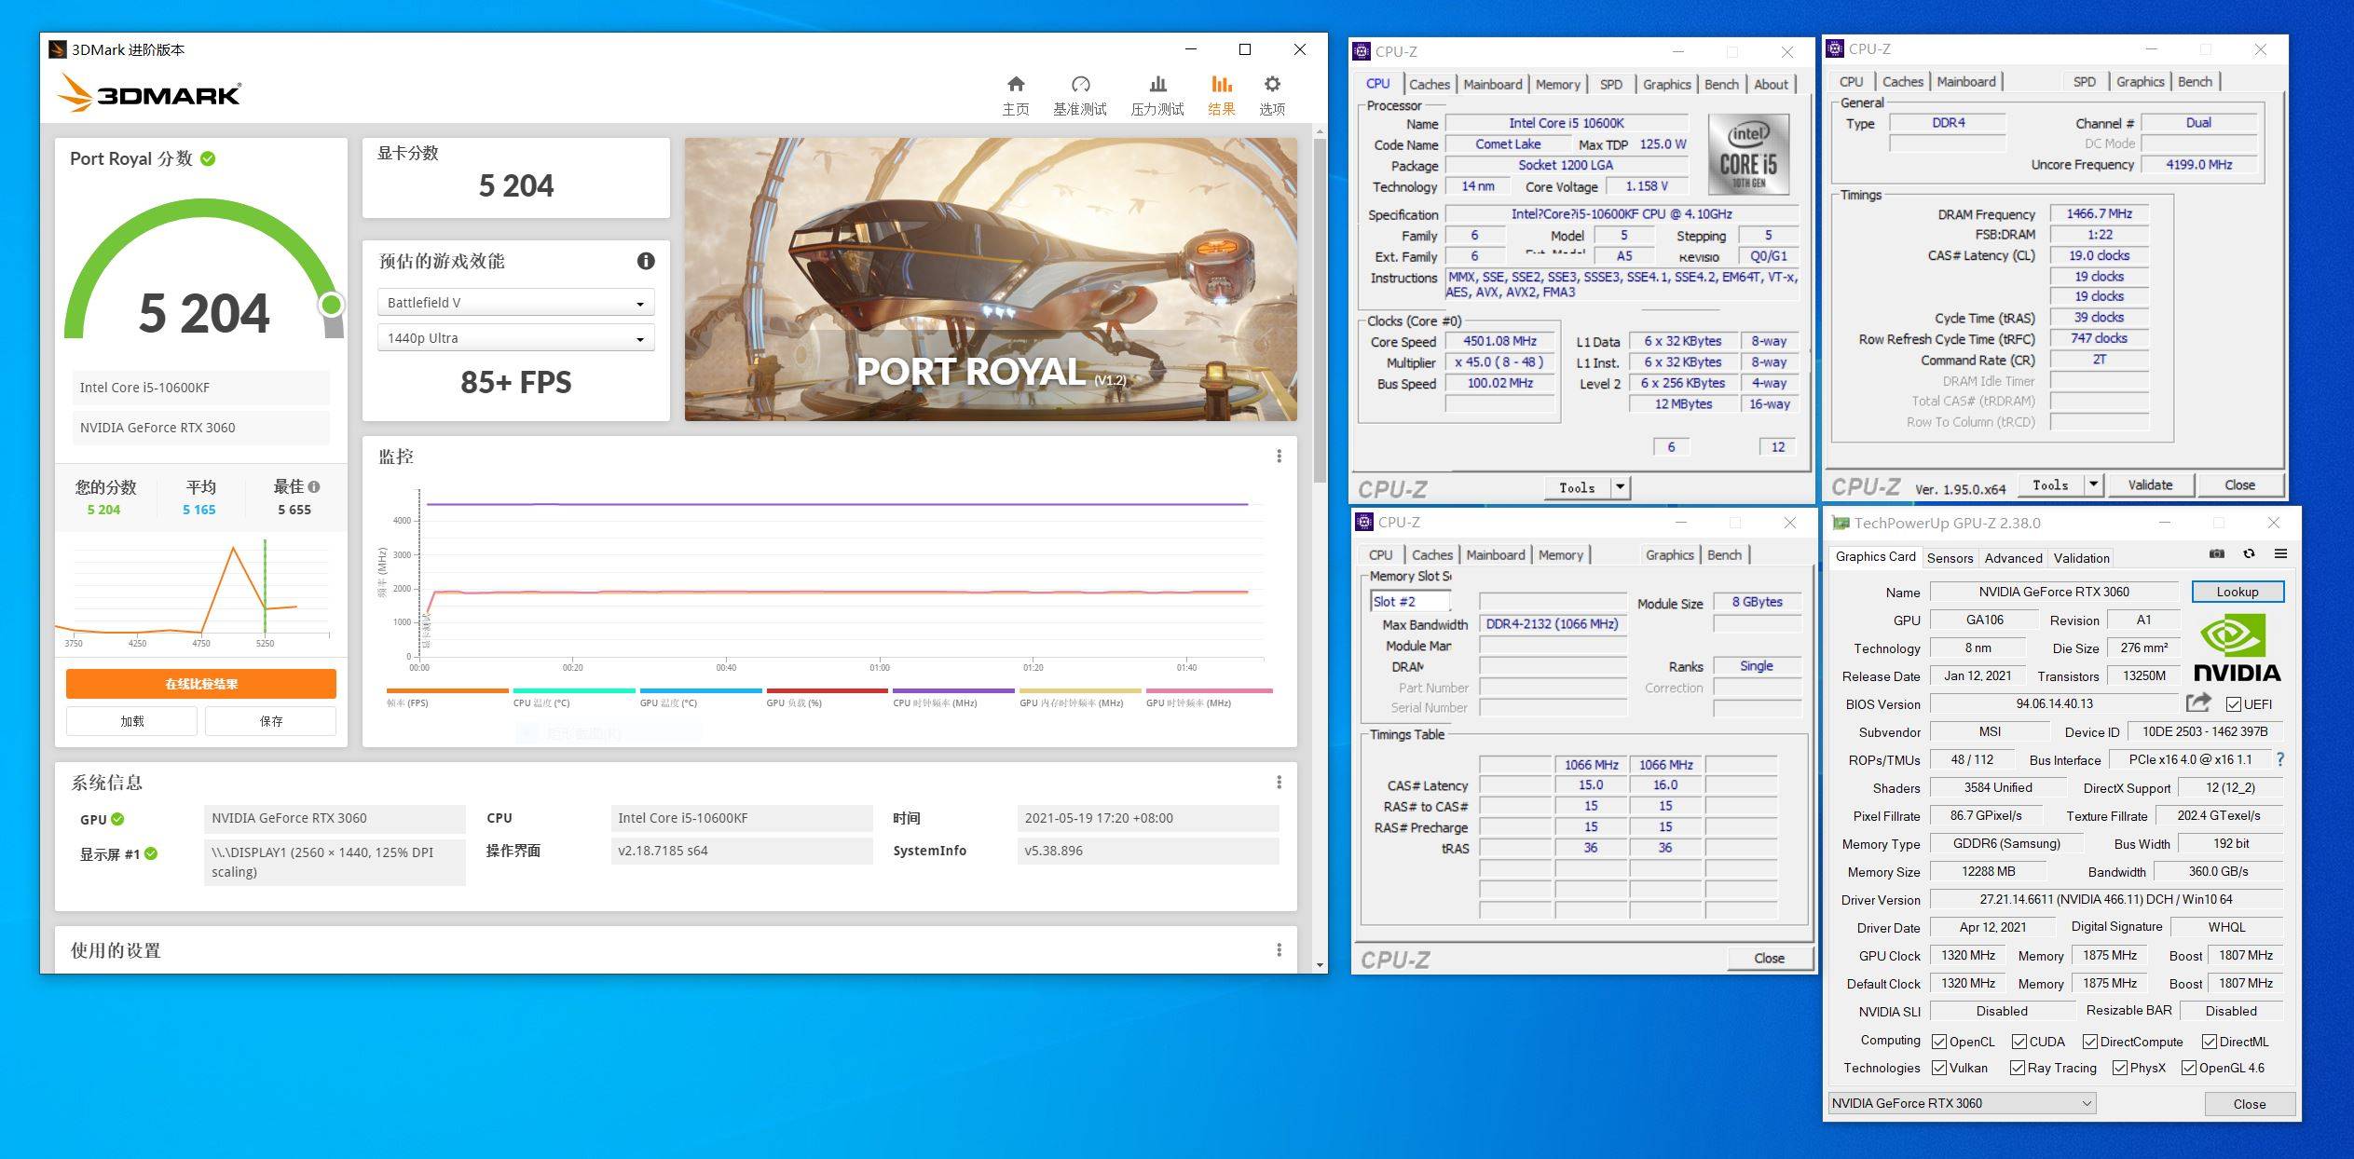Click the 3DMark logo

(x=149, y=92)
